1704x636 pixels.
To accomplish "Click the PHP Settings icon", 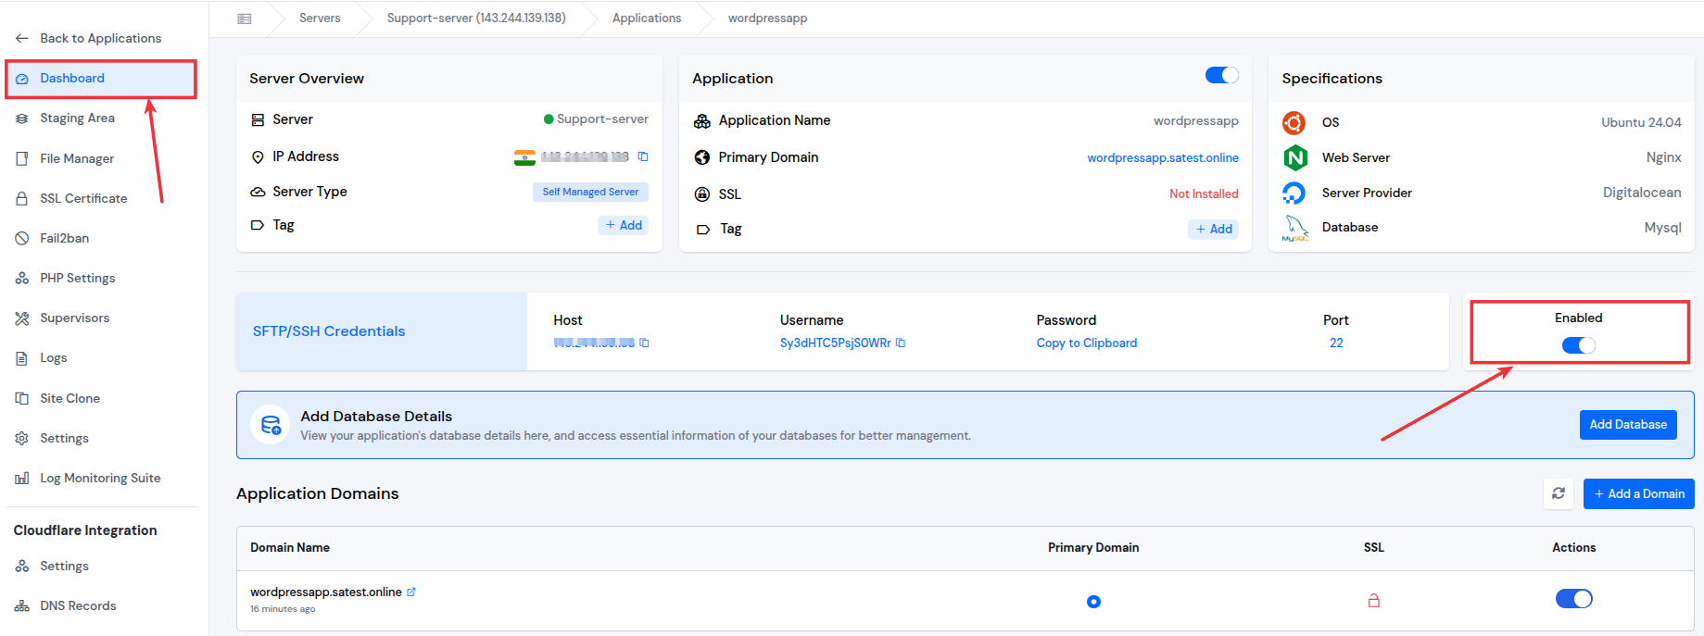I will pyautogui.click(x=21, y=278).
